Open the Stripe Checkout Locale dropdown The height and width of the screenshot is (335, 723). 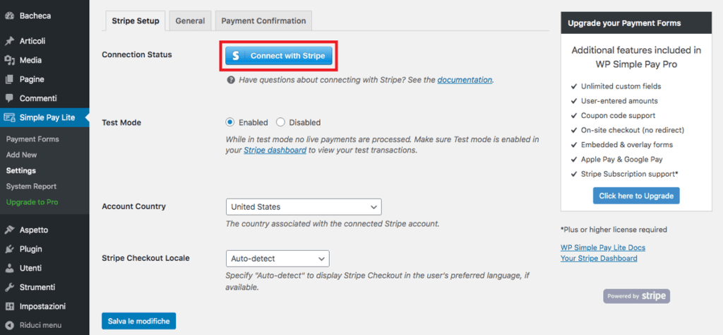277,259
